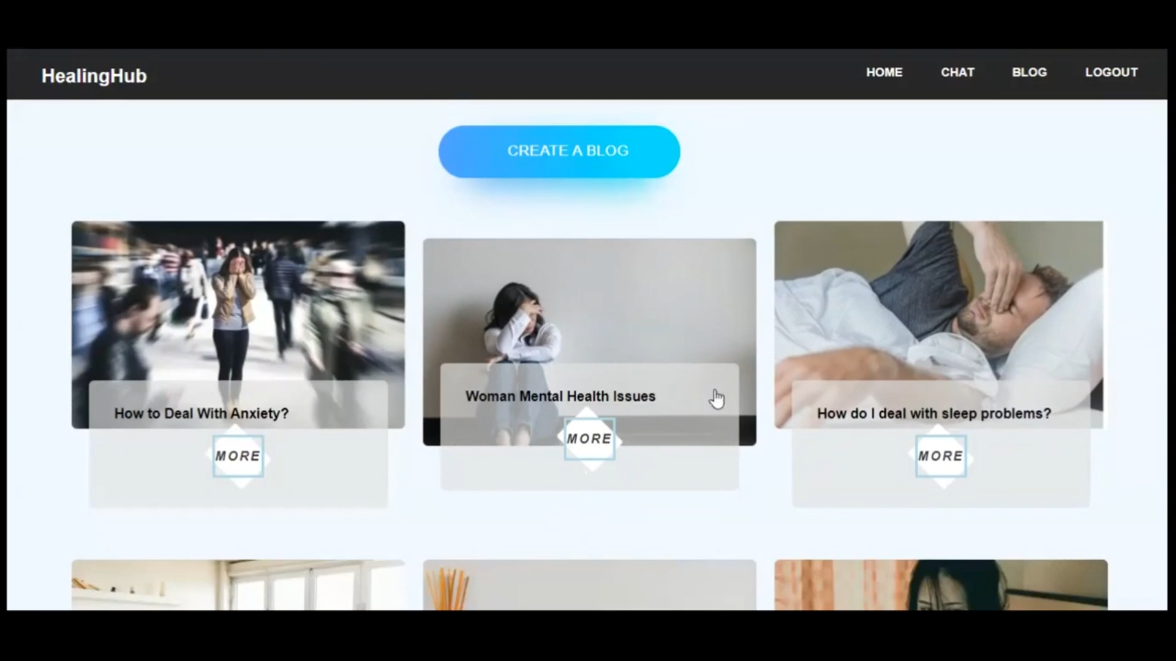Screen dimensions: 1176x661
Task: Click MORE under sleep problems post
Action: (940, 456)
